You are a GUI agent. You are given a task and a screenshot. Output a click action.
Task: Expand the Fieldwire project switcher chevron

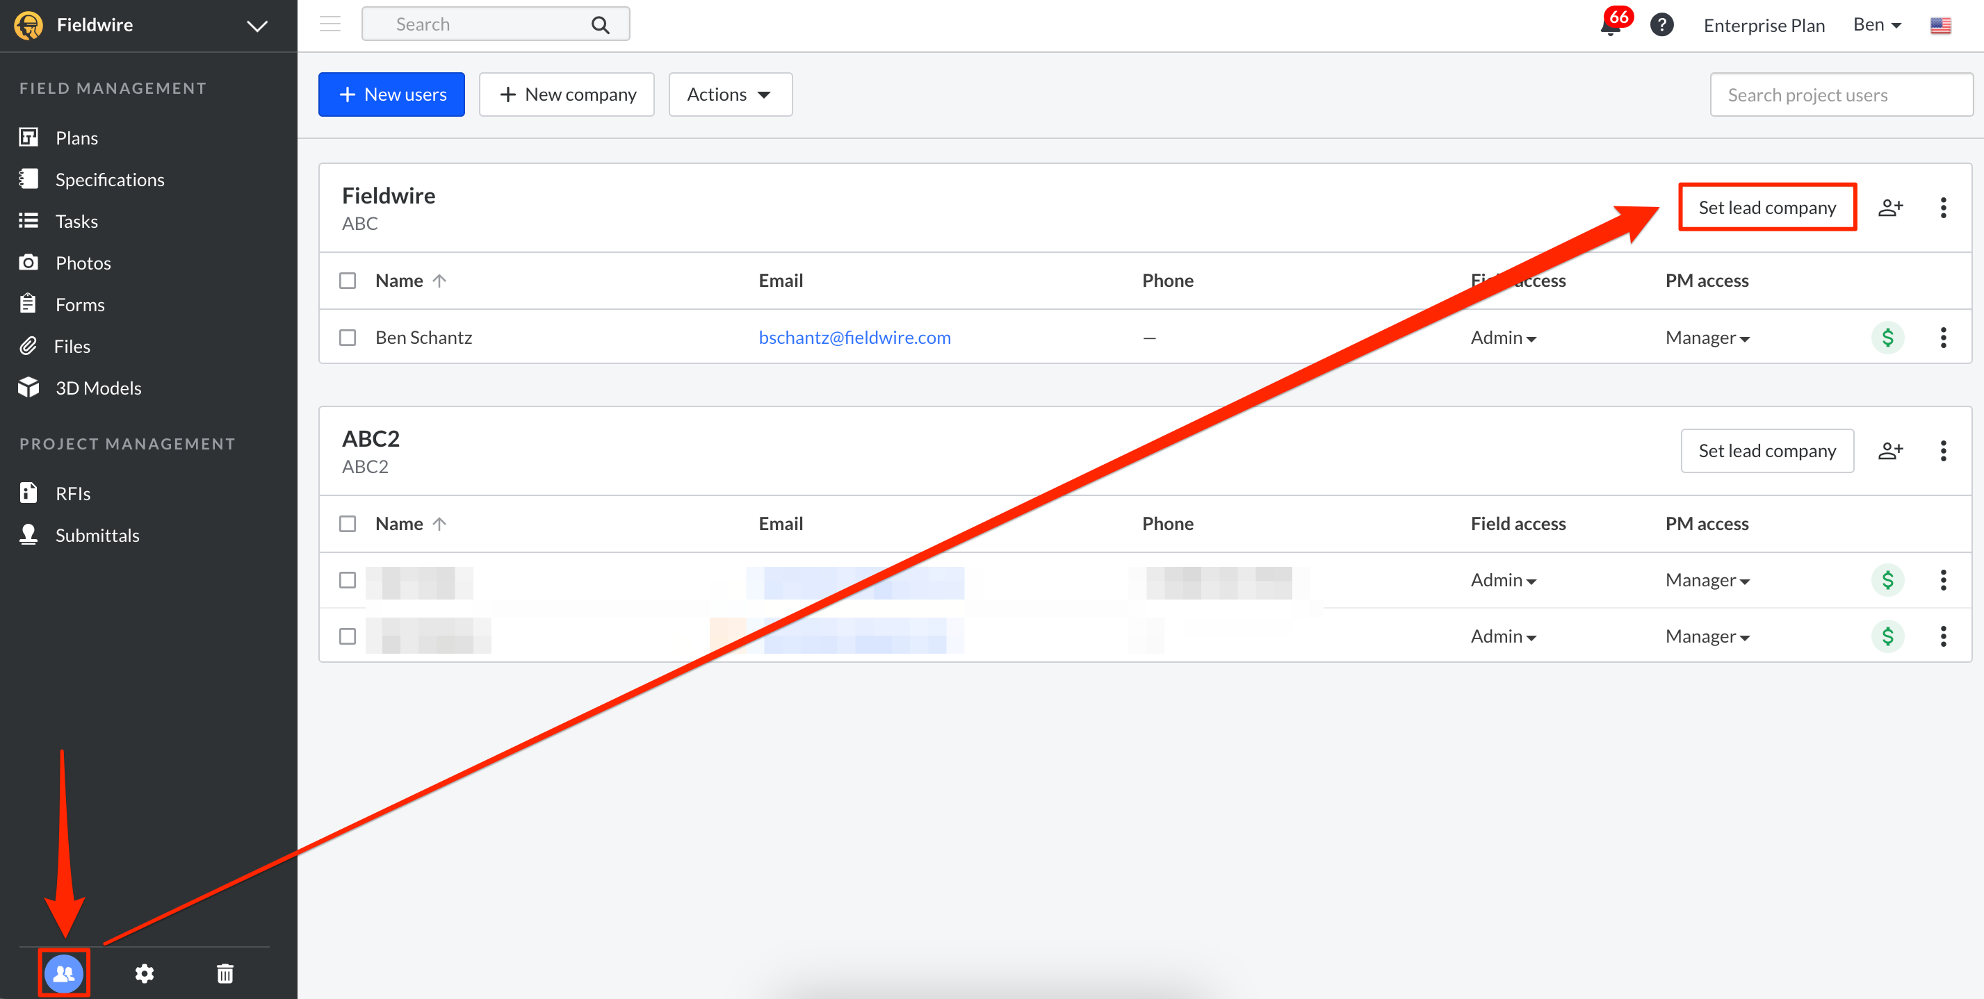point(257,26)
